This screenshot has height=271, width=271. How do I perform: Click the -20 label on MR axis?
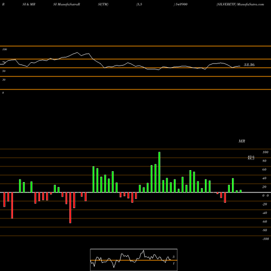click(264, 204)
